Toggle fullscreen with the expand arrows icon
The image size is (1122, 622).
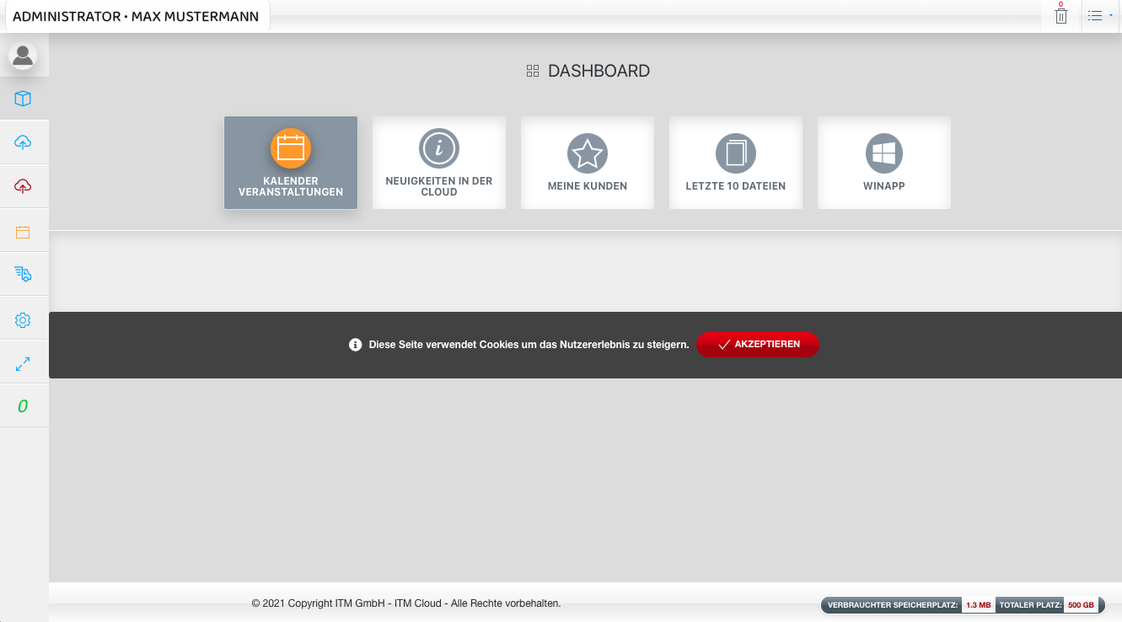23,364
